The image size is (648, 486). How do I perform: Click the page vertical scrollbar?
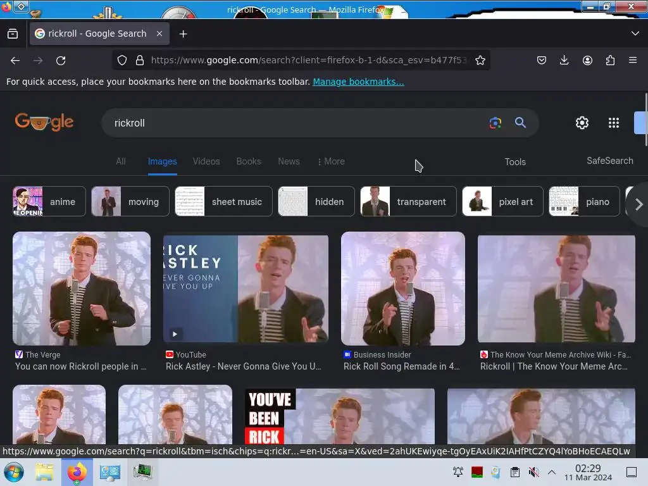[x=646, y=120]
